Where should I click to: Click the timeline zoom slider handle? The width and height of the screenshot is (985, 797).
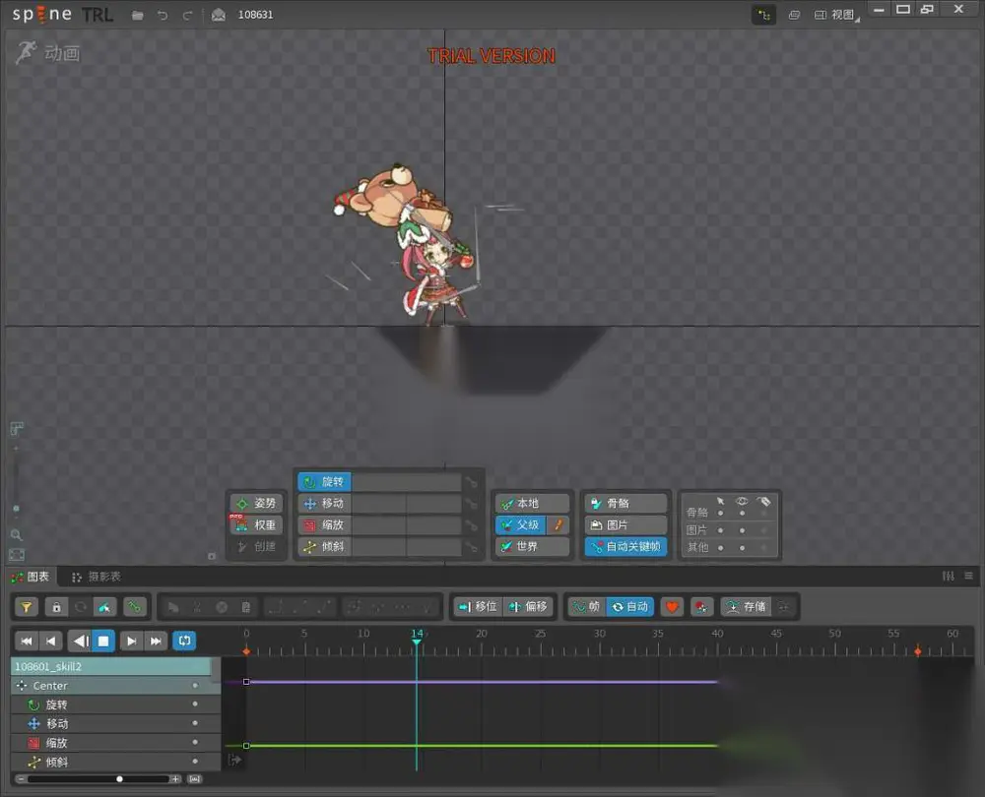(119, 779)
